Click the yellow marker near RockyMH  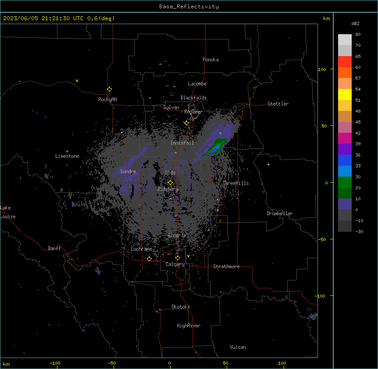109,89
